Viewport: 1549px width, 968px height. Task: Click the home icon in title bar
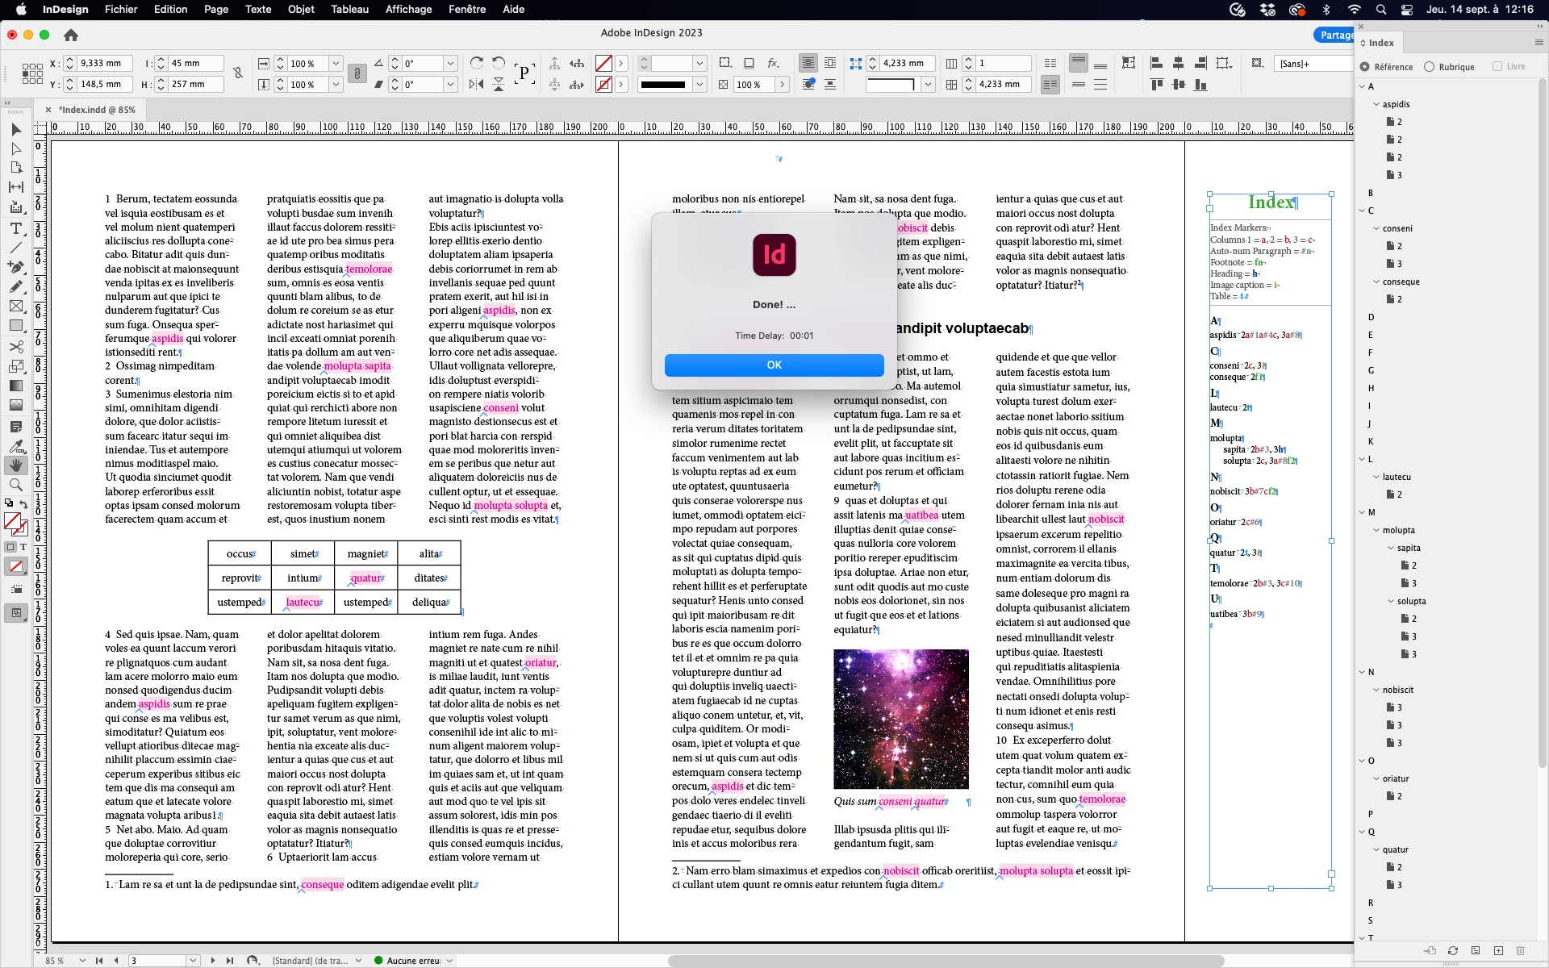71,35
